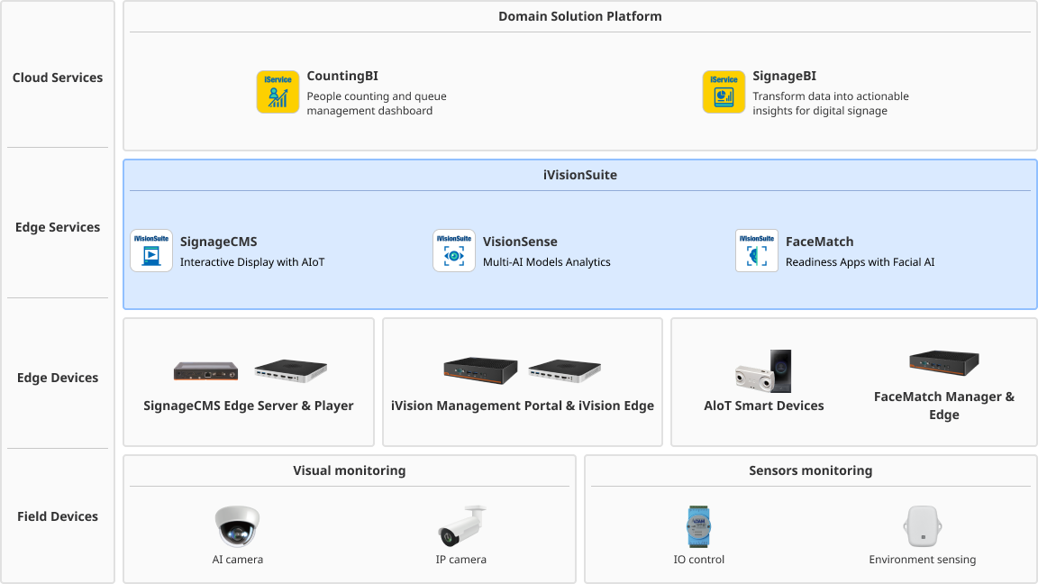
Task: Click the CountingBI iService icon
Action: (x=278, y=92)
